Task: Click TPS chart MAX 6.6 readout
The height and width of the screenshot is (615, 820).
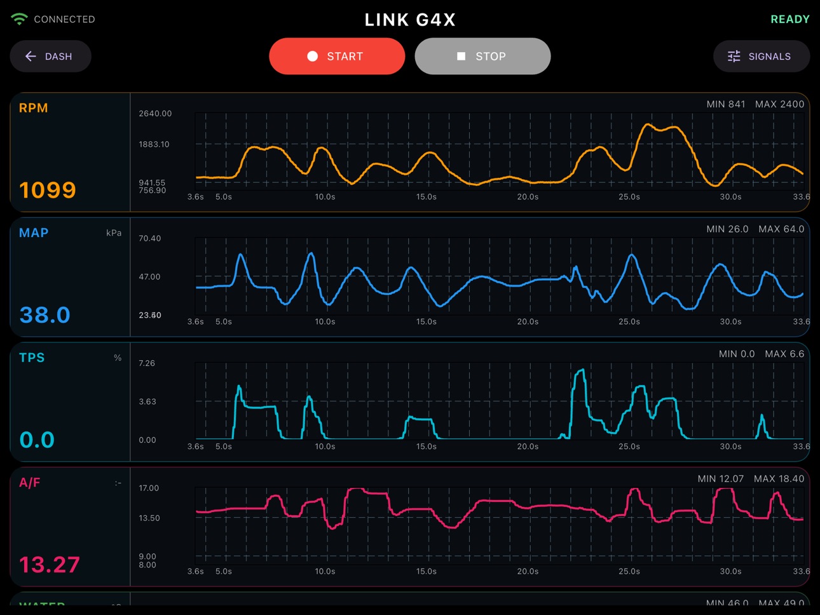Action: pos(784,354)
